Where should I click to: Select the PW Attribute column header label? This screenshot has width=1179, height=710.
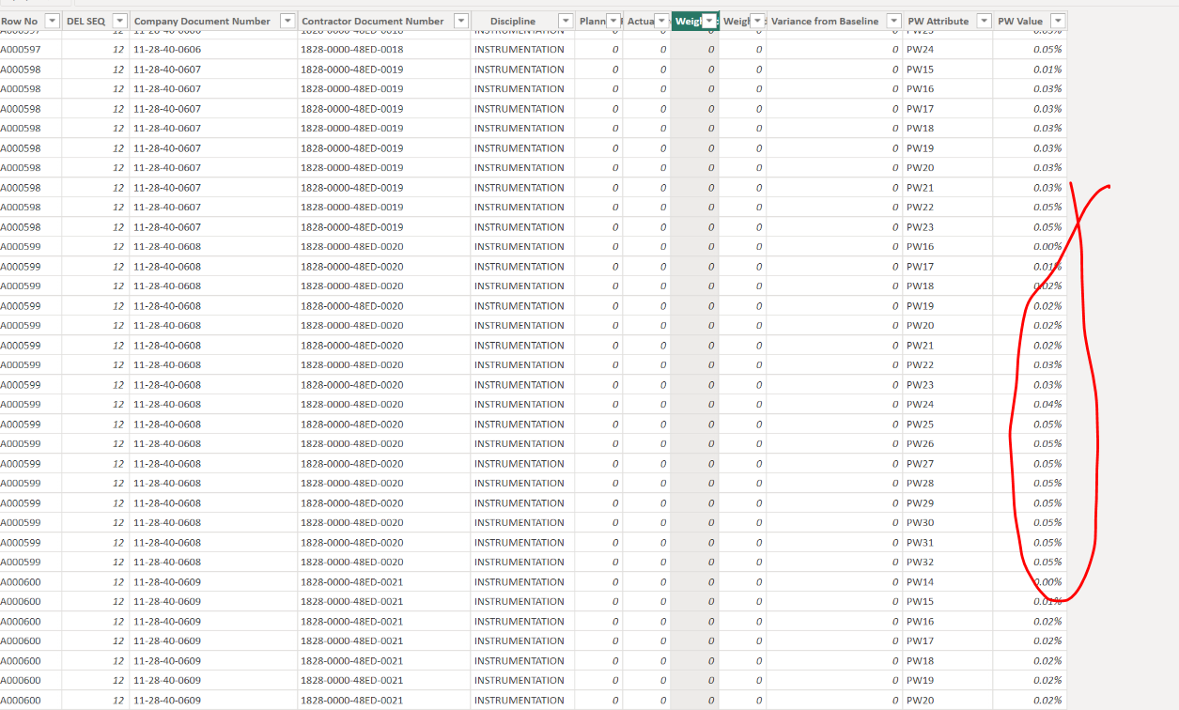click(x=938, y=21)
